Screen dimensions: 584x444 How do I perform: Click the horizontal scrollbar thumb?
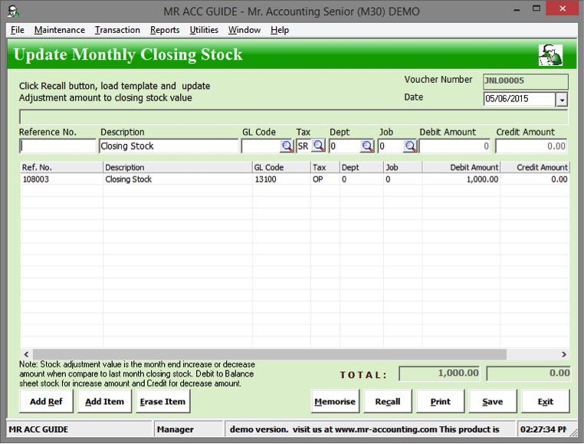(x=269, y=354)
